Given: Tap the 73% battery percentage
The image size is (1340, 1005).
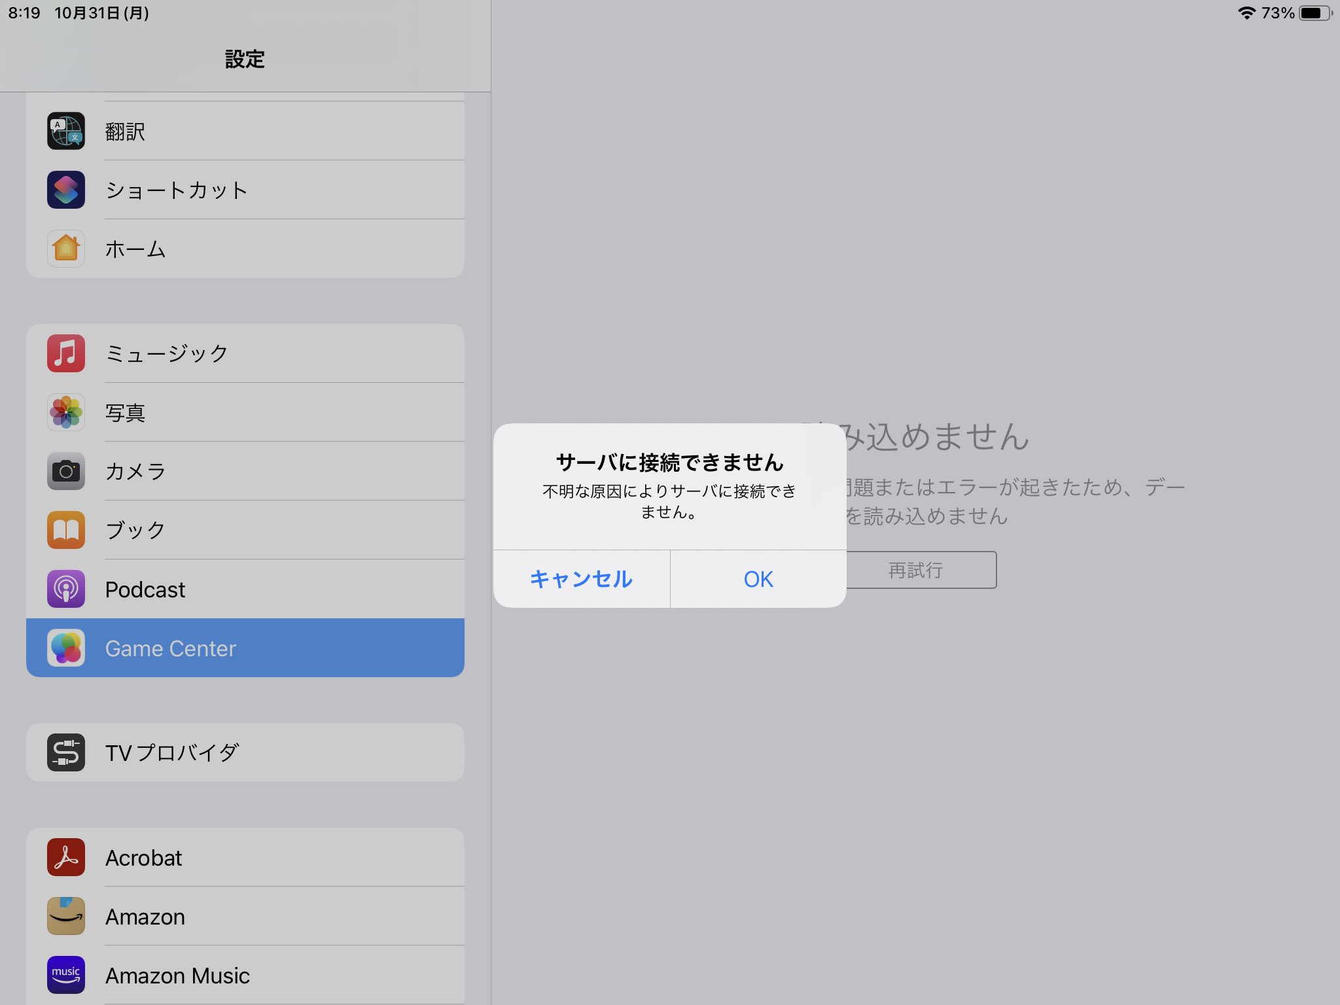Looking at the screenshot, I should point(1278,13).
